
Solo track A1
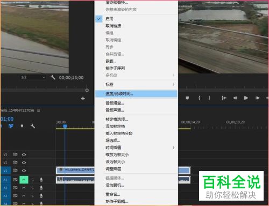coord(32,180)
